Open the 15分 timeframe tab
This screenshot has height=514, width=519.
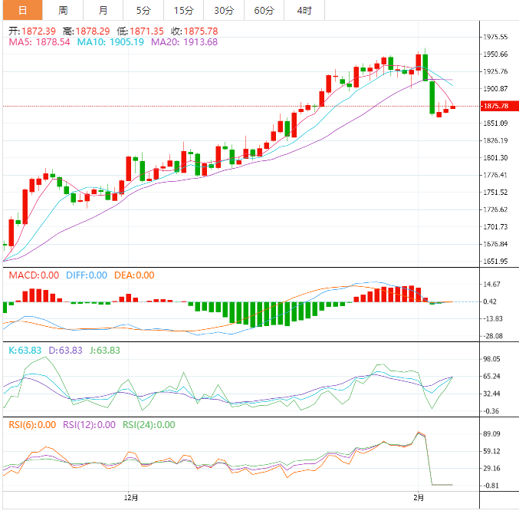coord(184,10)
